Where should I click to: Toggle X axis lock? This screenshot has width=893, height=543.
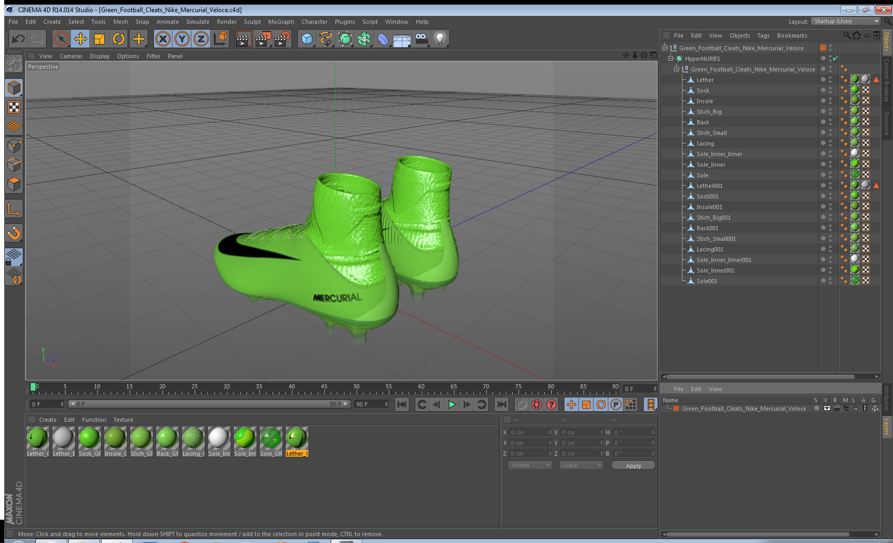[x=163, y=39]
